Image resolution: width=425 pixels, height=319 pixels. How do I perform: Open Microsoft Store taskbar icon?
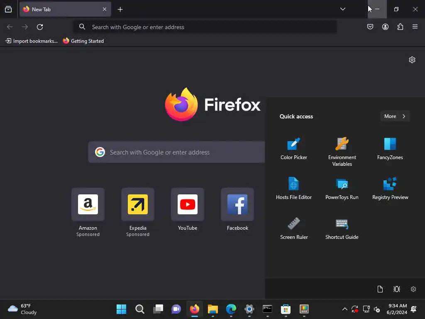286,309
